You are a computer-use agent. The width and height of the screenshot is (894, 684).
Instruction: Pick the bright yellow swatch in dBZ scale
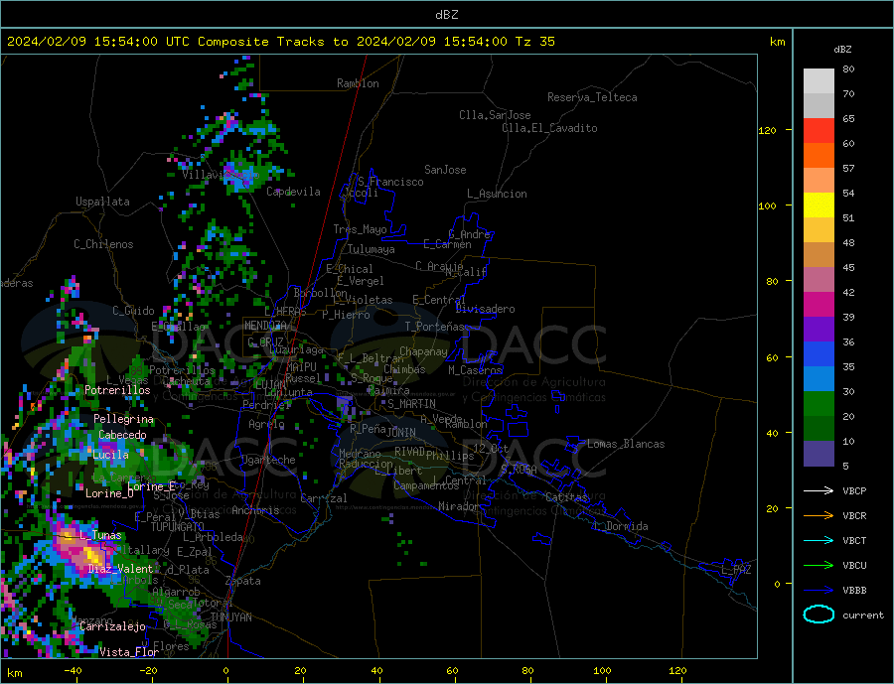[x=819, y=205]
